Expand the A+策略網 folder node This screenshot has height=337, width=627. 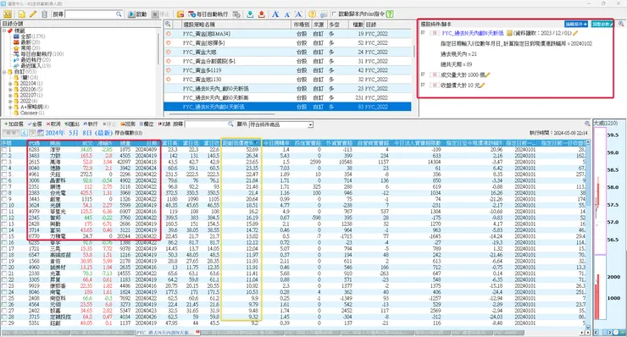click(x=10, y=107)
